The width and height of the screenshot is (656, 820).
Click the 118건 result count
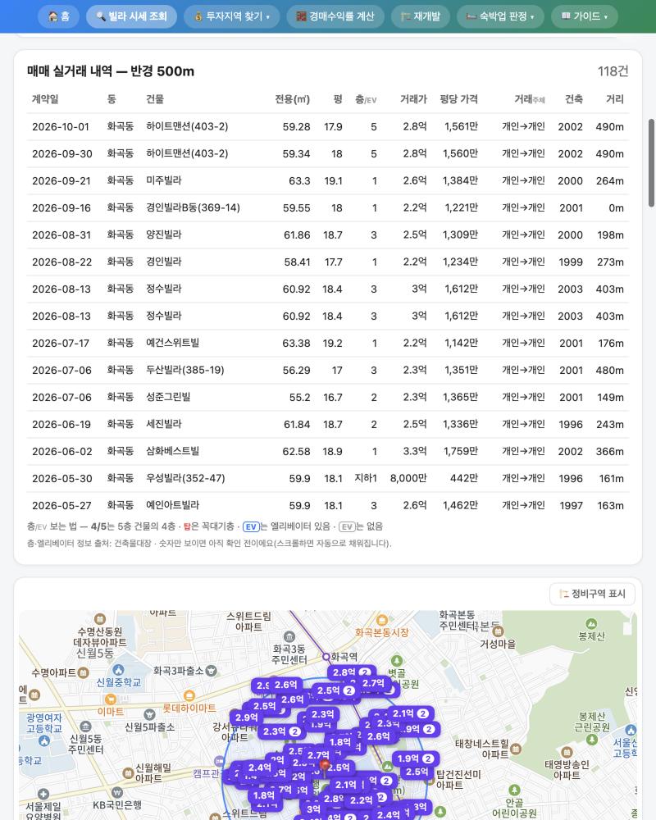[x=613, y=71]
